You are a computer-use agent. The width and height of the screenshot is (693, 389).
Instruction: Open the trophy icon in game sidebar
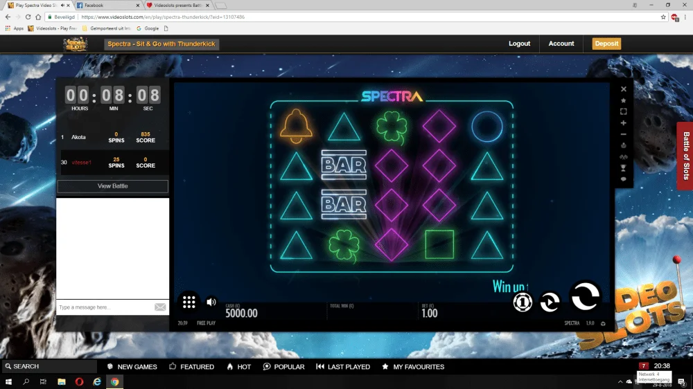click(x=624, y=168)
